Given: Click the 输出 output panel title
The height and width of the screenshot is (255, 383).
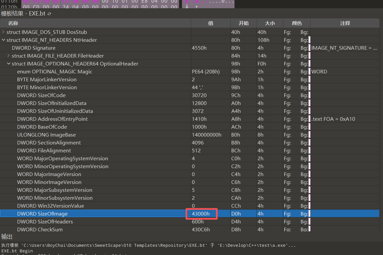Looking at the screenshot, I should [x=7, y=237].
